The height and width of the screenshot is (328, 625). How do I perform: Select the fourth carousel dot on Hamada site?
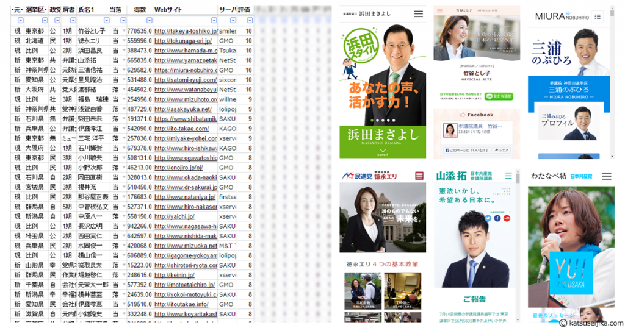tap(388, 120)
